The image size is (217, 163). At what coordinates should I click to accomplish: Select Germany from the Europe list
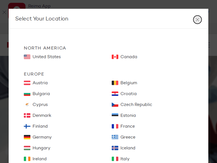42,137
